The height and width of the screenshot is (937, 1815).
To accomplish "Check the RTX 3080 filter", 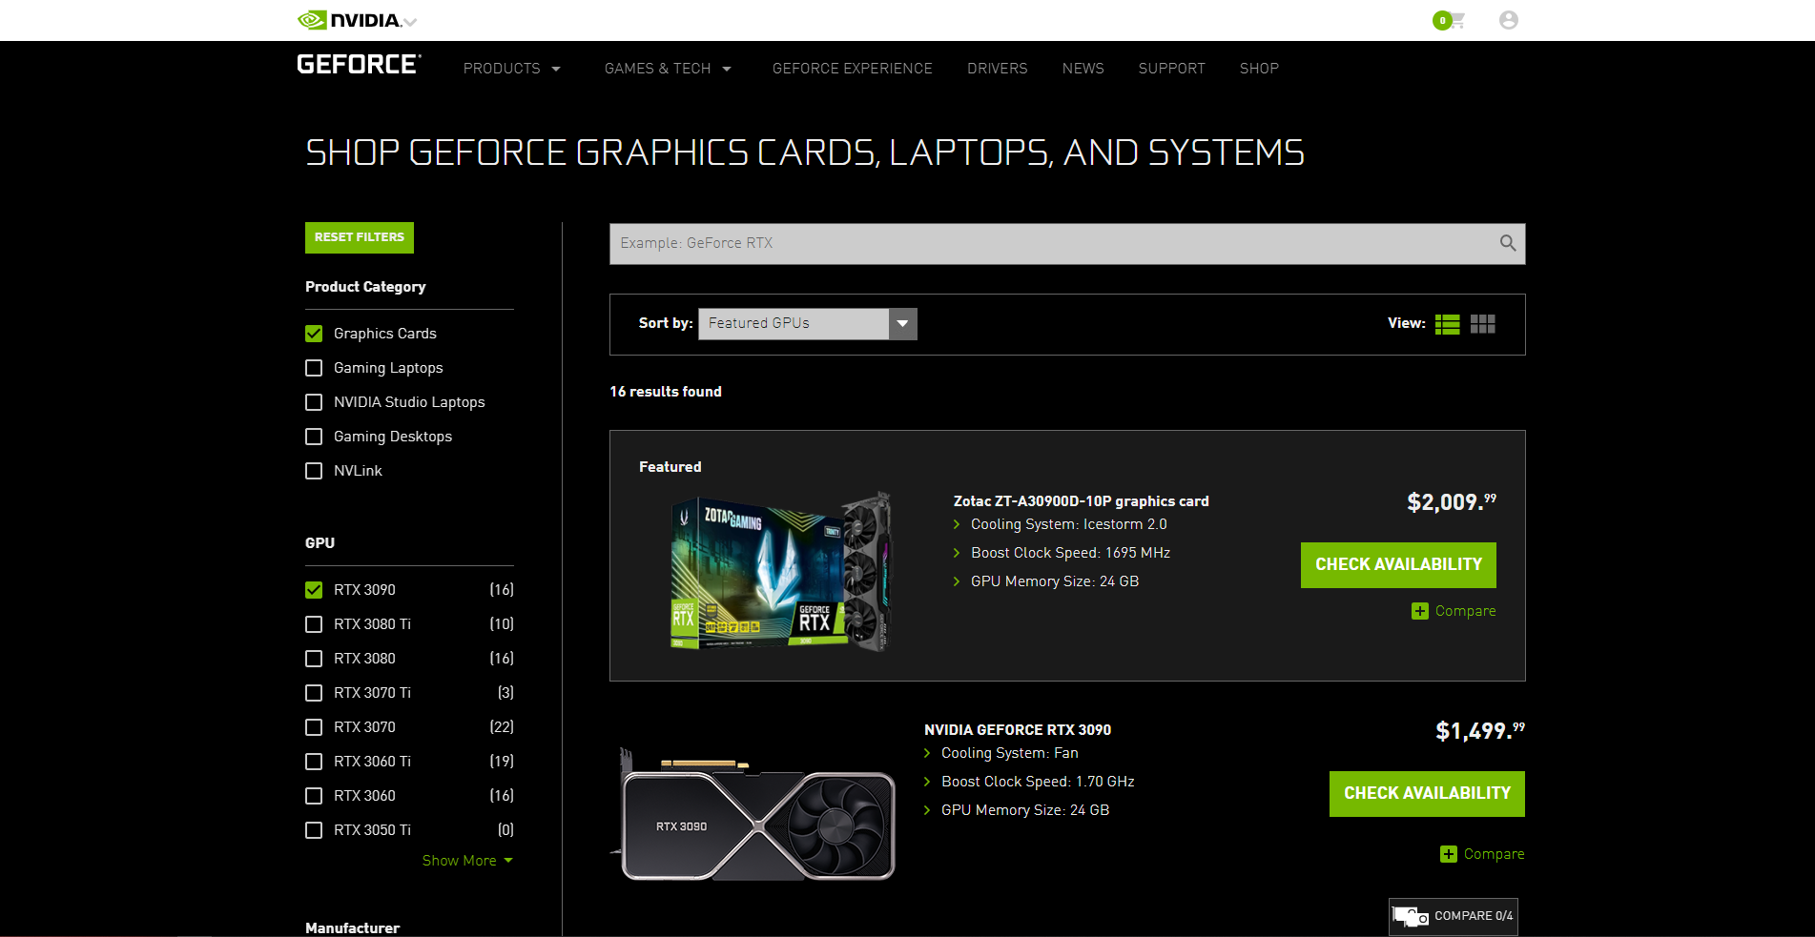I will pyautogui.click(x=314, y=659).
